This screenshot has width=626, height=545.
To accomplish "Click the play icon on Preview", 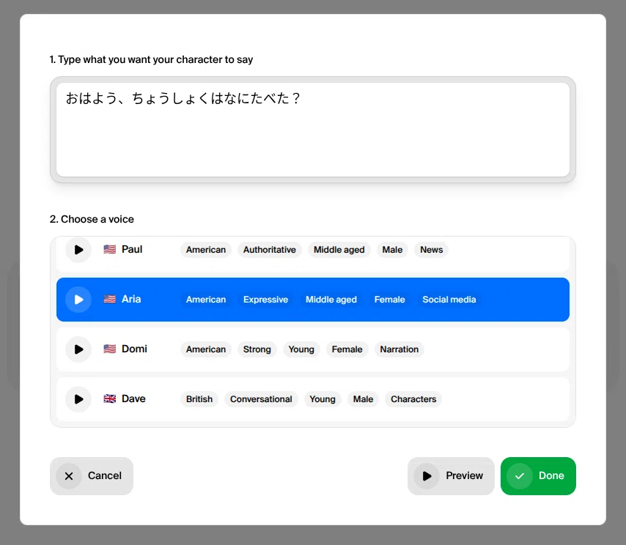I will click(x=427, y=476).
